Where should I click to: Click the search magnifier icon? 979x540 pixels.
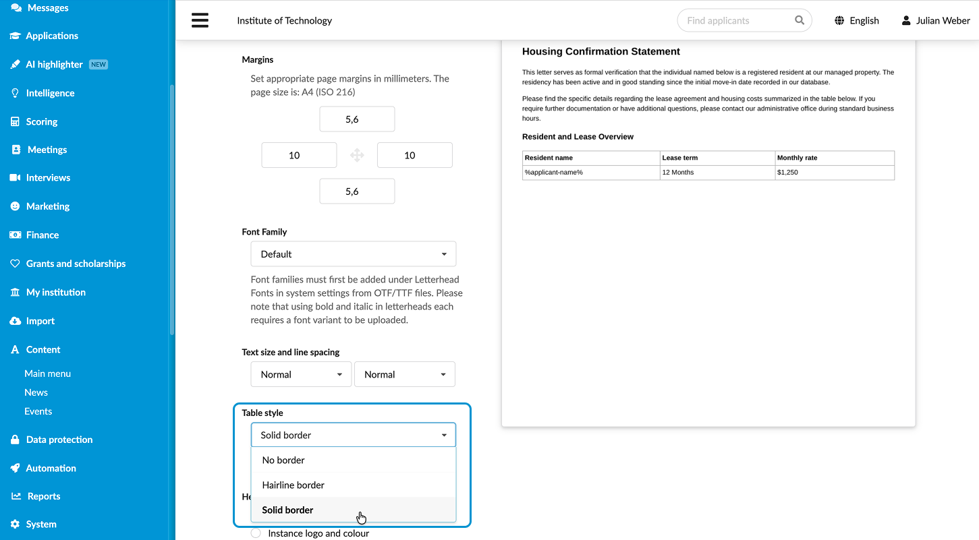coord(800,20)
